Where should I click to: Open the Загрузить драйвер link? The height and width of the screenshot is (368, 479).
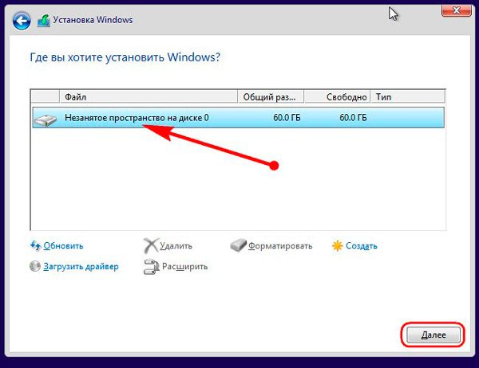tap(81, 267)
